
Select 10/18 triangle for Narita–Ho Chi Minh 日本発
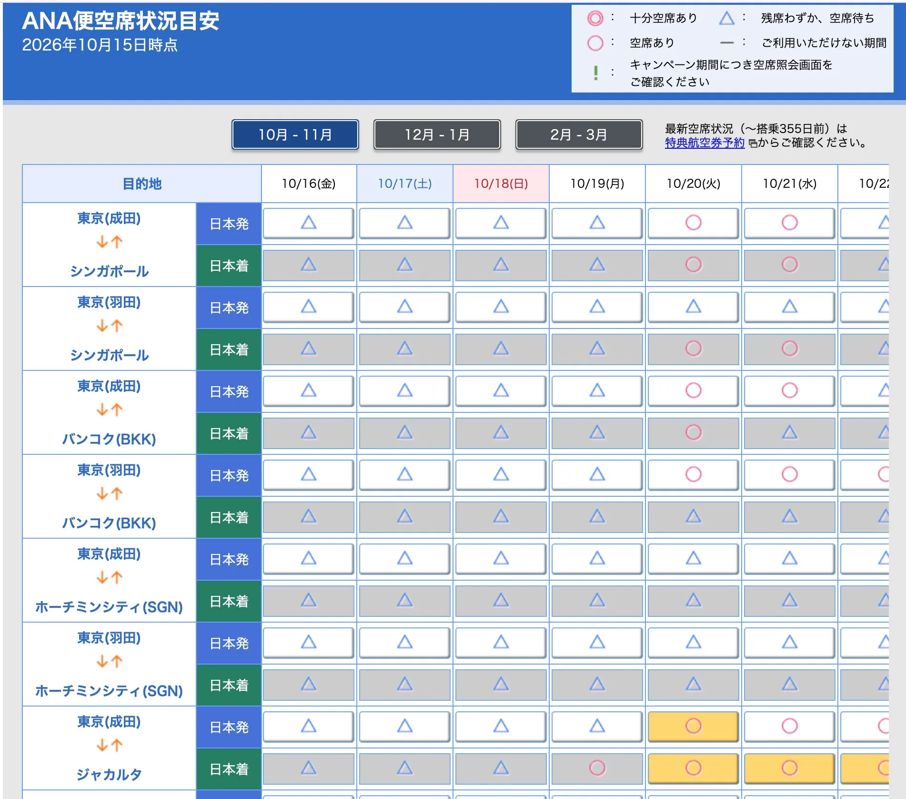pos(501,559)
